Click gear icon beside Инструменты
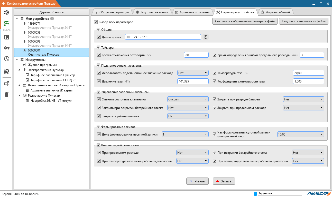 pos(22,60)
